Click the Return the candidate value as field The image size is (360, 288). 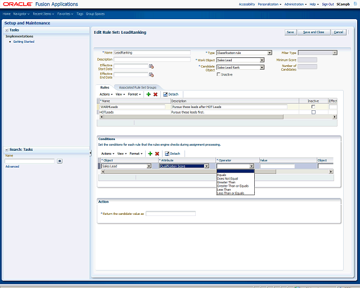pyautogui.click(x=170, y=214)
